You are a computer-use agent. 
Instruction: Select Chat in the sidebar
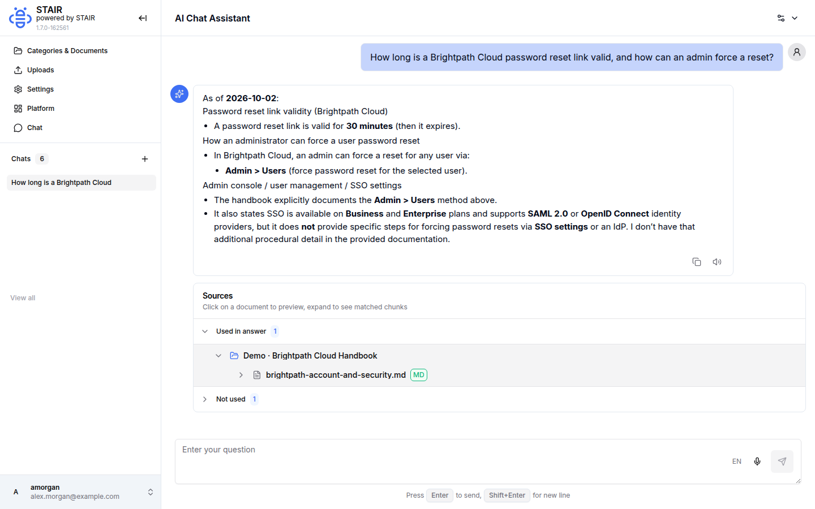(80, 128)
